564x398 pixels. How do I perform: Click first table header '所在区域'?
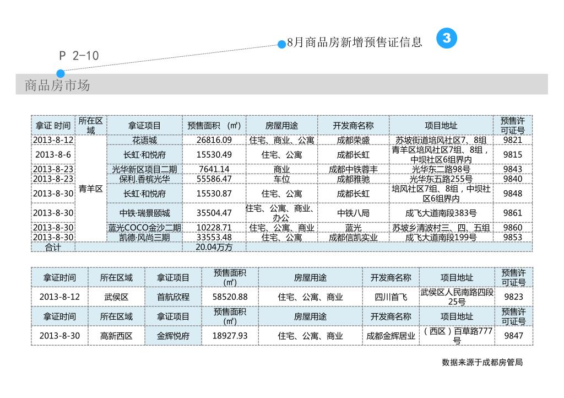click(91, 126)
